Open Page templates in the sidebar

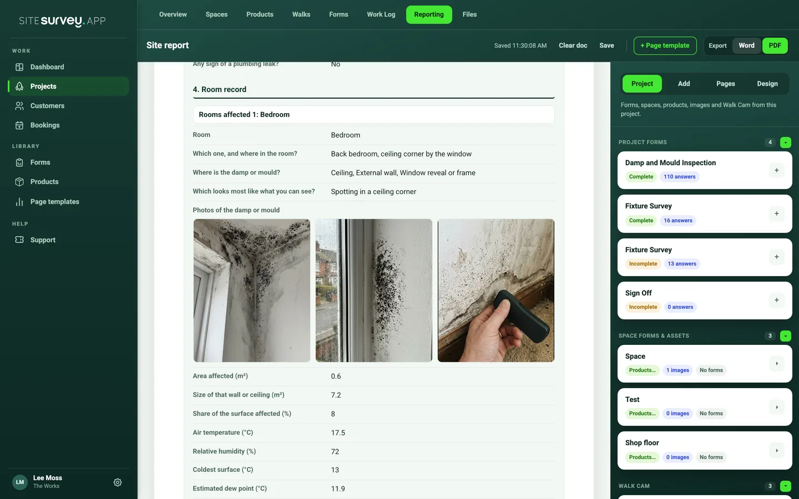[69, 202]
